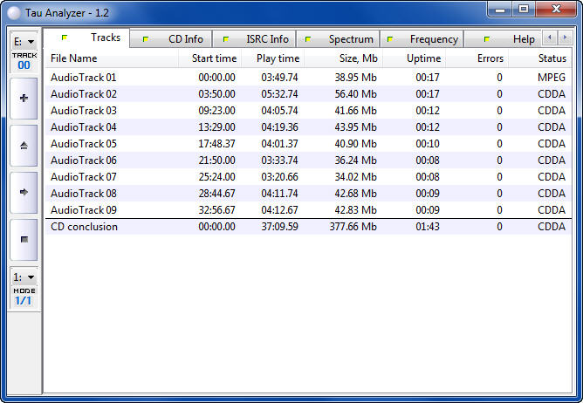Select the CD conclusion row
Viewport: 583px width, 403px height.
(84, 227)
